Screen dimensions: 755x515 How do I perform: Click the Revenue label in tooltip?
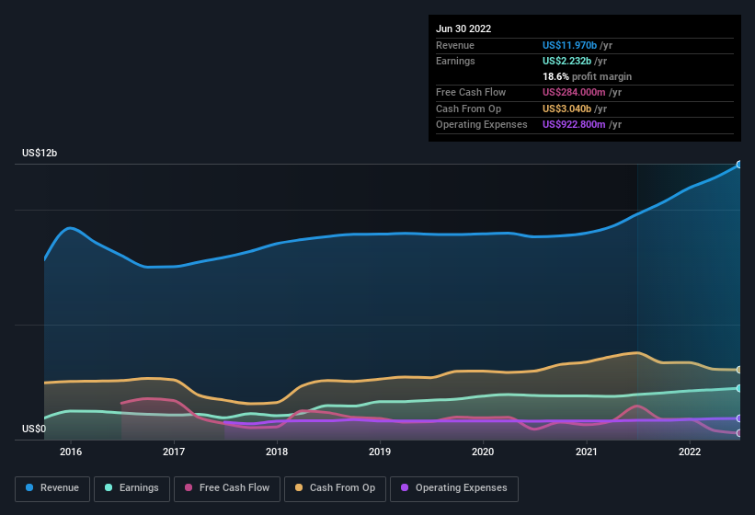(x=455, y=45)
